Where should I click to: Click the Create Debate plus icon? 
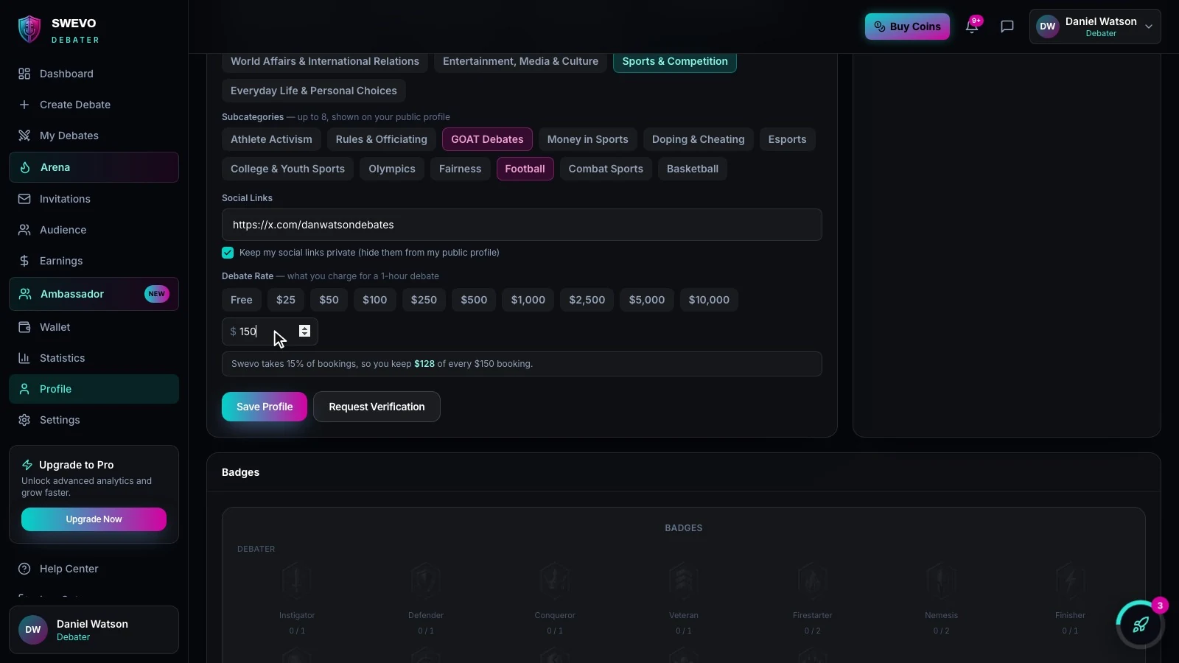click(24, 105)
